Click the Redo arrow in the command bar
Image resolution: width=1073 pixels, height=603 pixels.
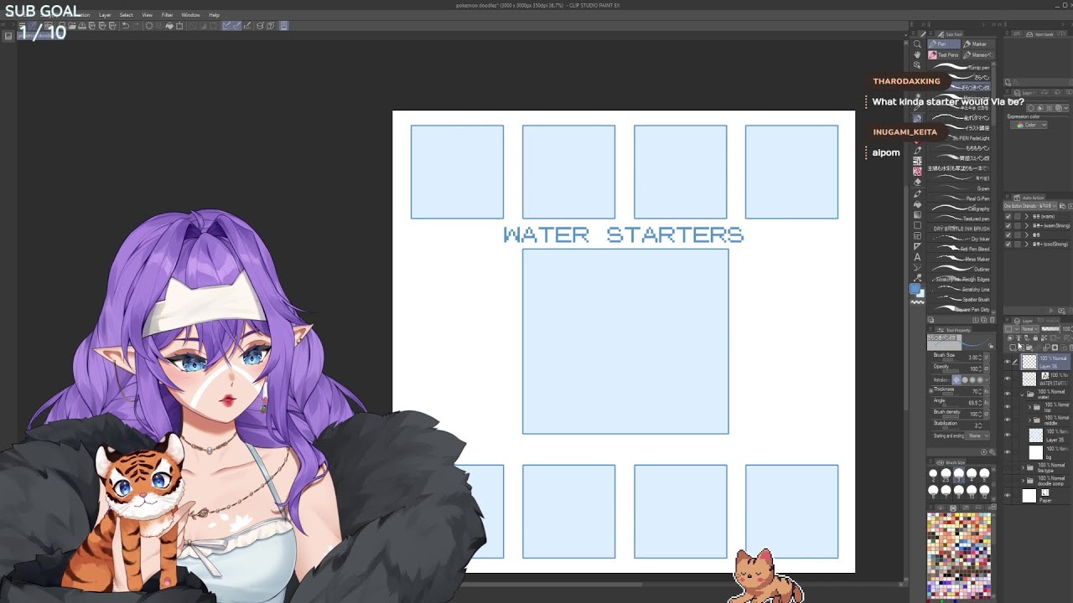click(135, 26)
